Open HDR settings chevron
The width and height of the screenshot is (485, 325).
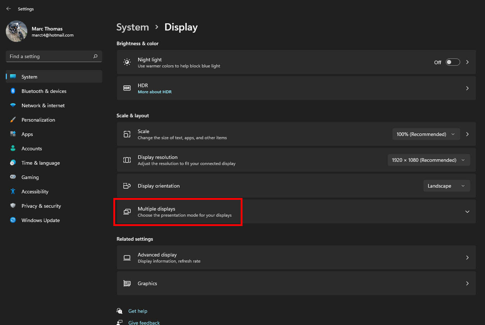(x=467, y=88)
